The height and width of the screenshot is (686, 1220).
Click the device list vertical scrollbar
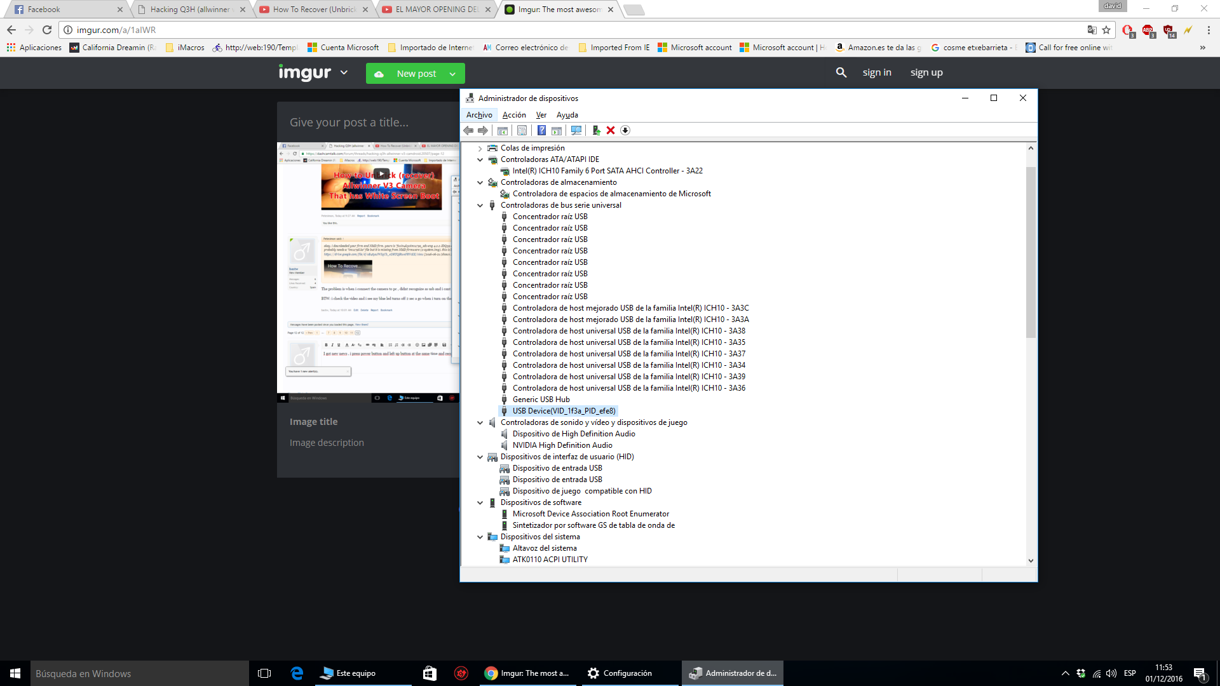coord(1031,354)
